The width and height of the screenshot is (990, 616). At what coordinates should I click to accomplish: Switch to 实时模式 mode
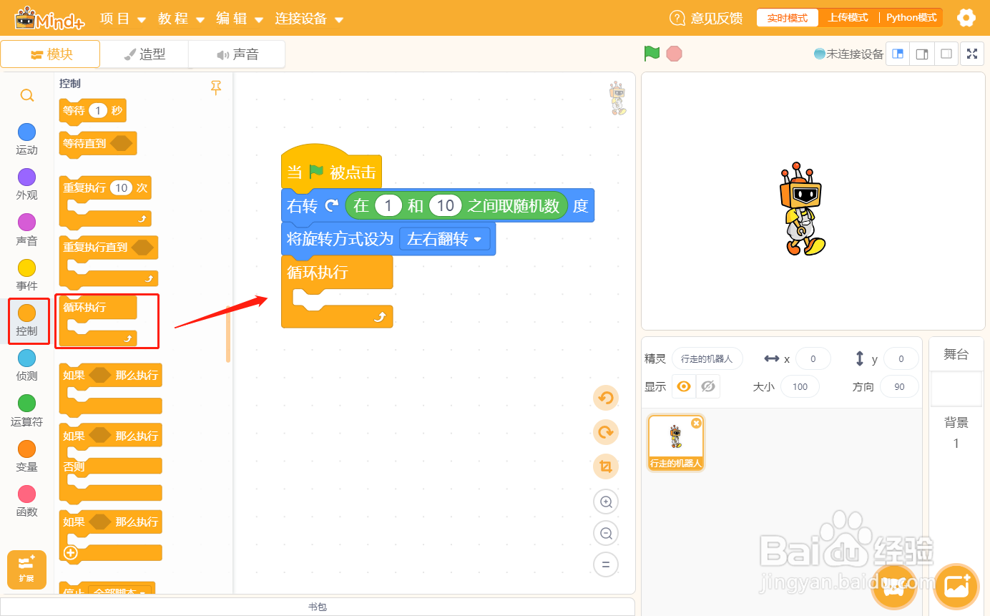pyautogui.click(x=787, y=18)
